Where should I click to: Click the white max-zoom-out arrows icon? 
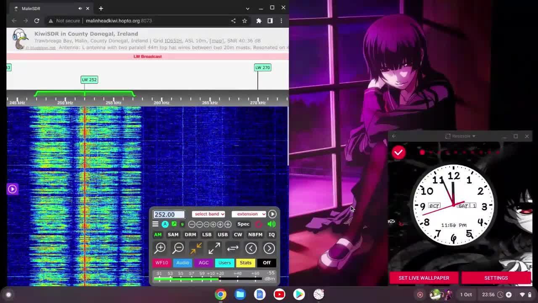214,248
